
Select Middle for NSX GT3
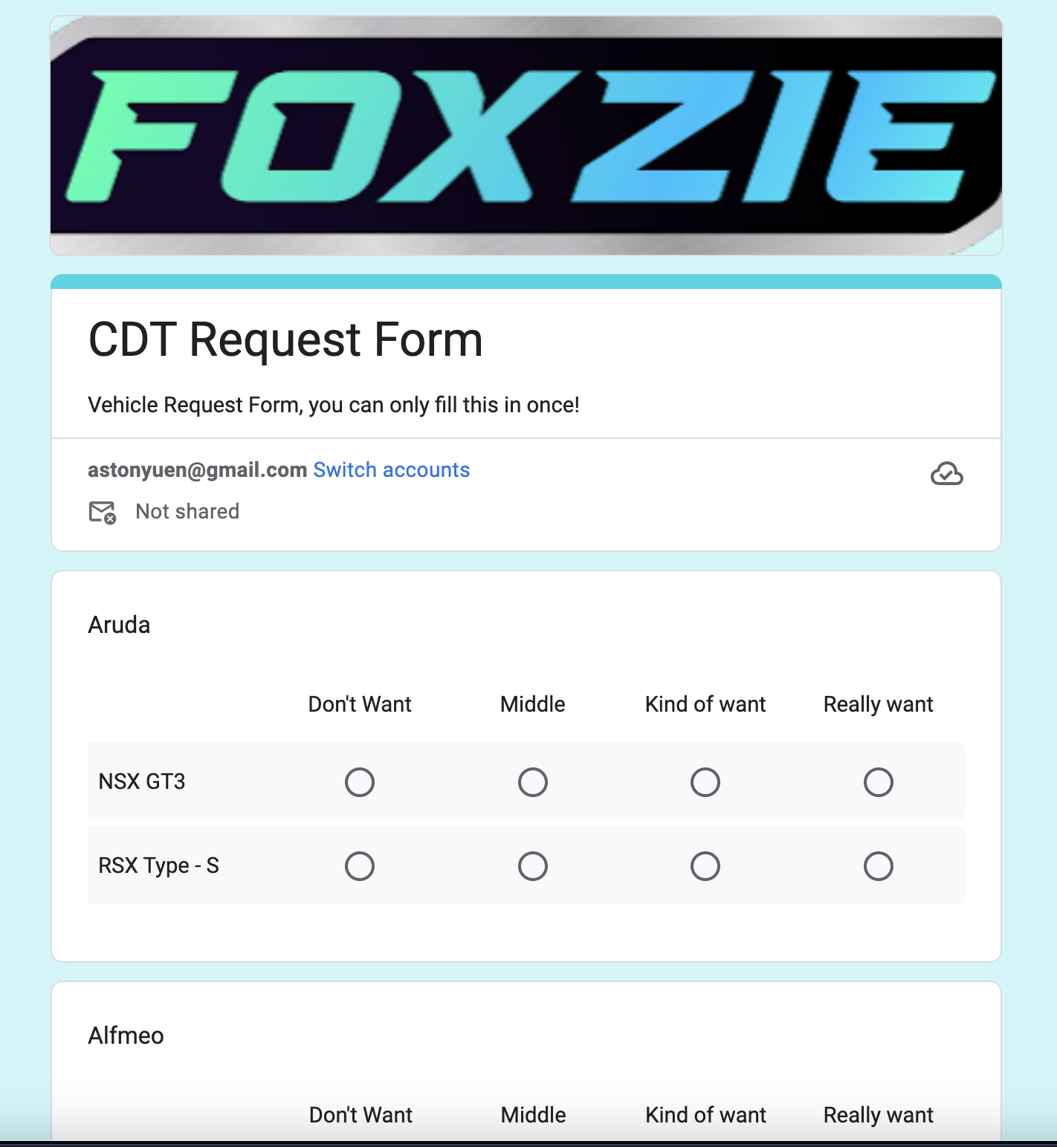pos(533,782)
